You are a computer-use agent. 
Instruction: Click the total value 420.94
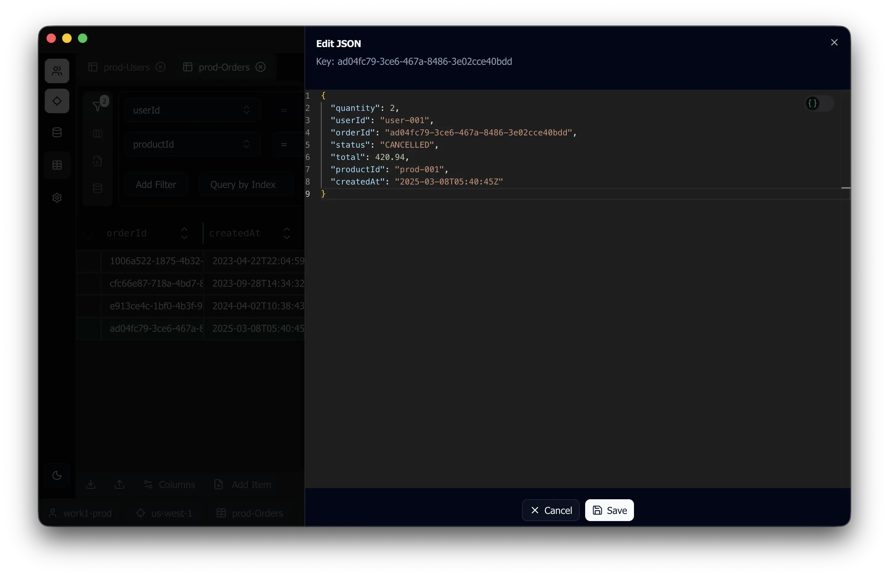[390, 157]
